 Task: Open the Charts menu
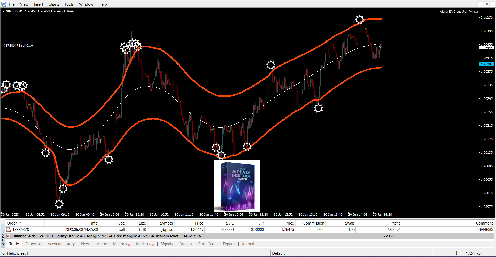point(54,4)
